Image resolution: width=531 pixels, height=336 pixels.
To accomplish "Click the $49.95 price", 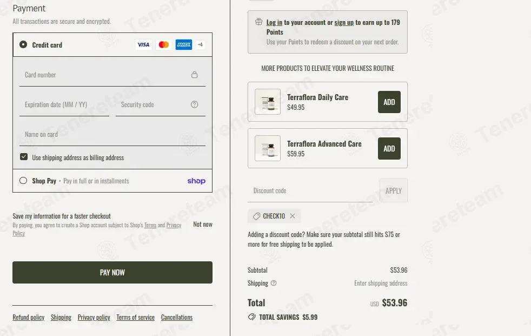I will (x=296, y=107).
